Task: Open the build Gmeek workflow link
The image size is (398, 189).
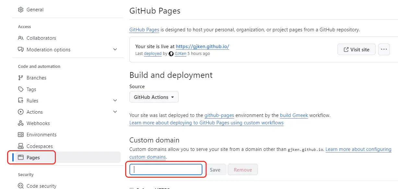Action: 294,115
